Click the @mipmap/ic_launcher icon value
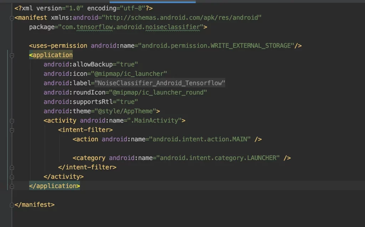This screenshot has width=365, height=227. click(129, 74)
